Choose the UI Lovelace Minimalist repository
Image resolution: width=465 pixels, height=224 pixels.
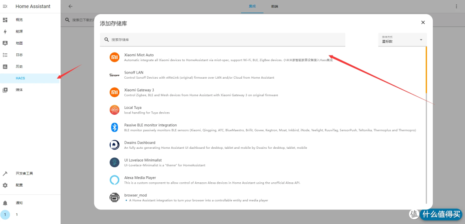[x=263, y=163]
